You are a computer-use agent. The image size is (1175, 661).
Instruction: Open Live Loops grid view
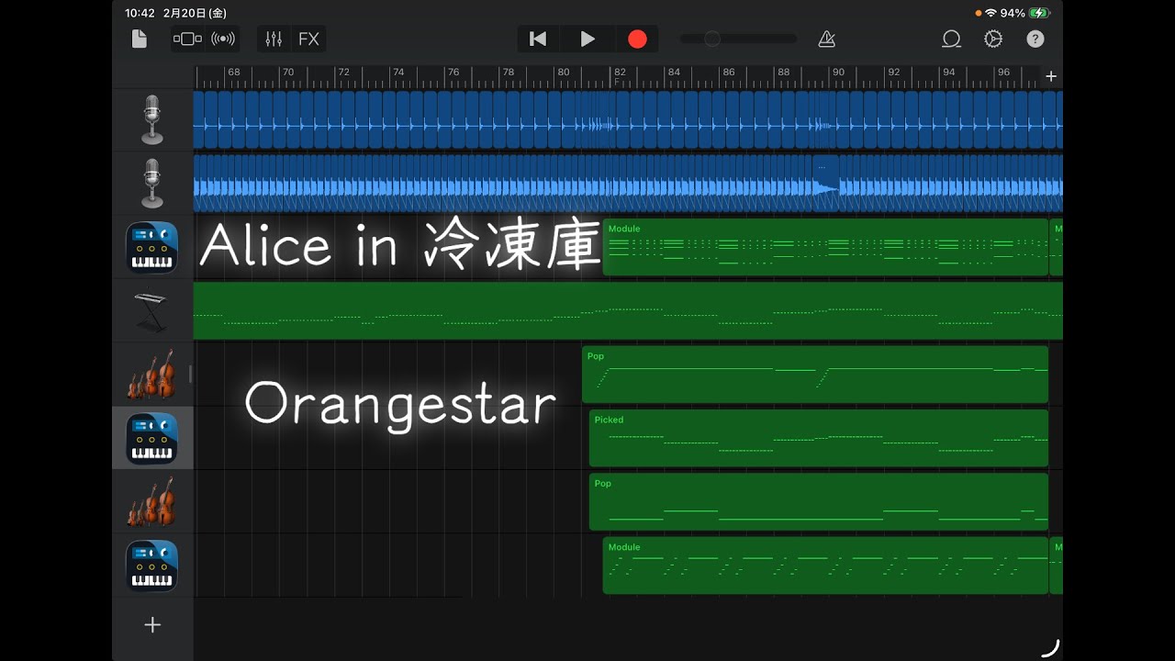point(223,39)
